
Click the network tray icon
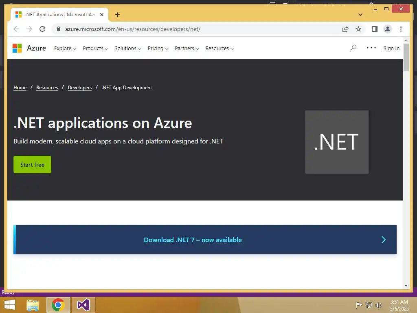coord(369,305)
